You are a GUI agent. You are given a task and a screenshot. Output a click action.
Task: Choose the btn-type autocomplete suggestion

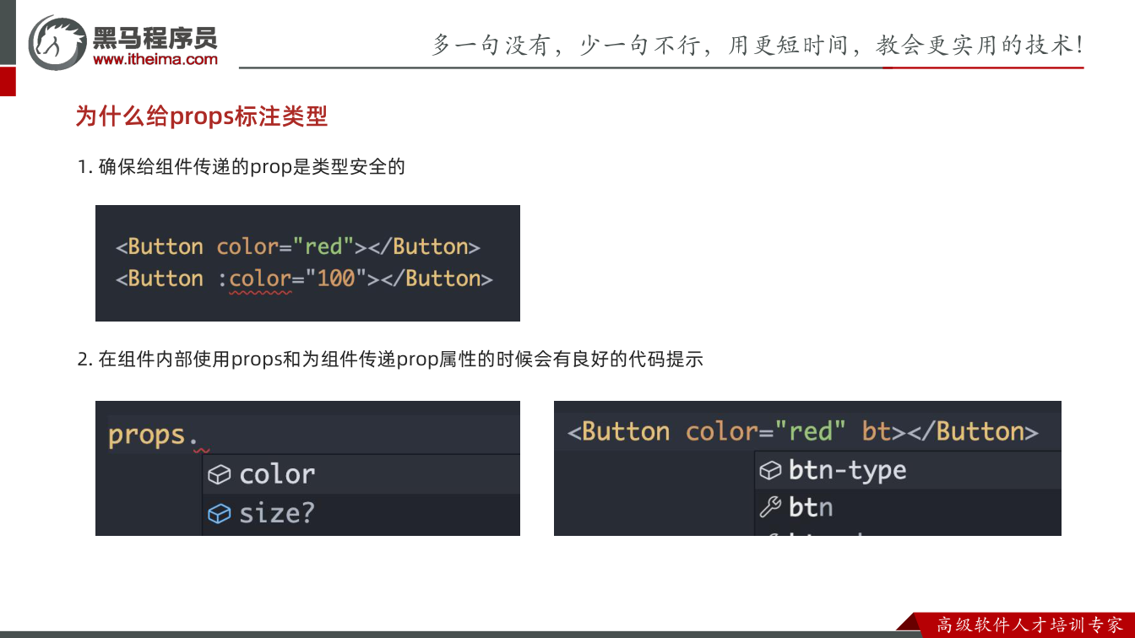coord(908,470)
